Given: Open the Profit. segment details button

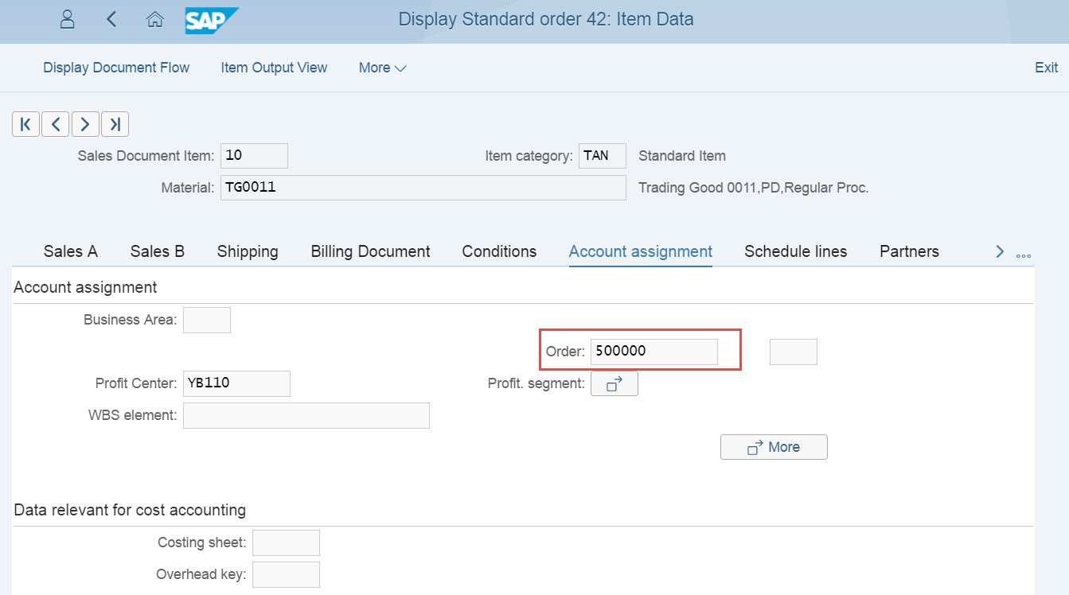Looking at the screenshot, I should [x=614, y=384].
